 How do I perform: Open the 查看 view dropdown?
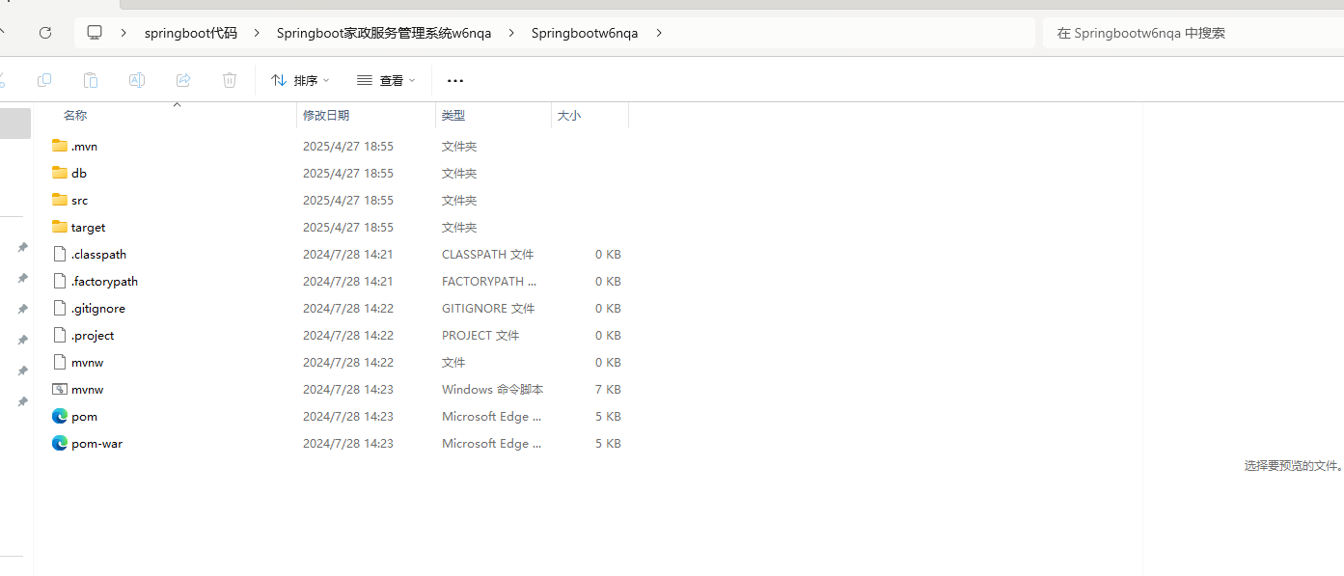386,80
